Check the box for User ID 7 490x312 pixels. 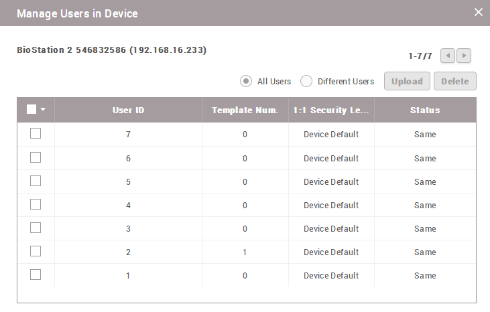click(36, 134)
